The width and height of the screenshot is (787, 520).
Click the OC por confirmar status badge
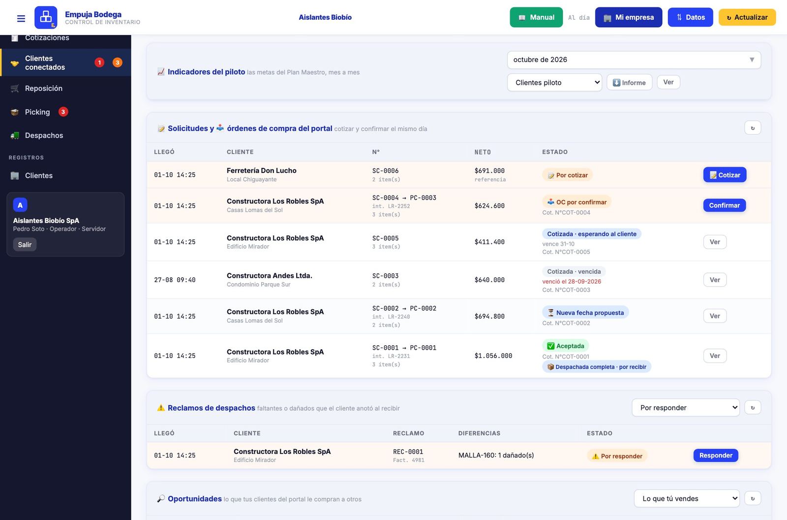point(576,202)
